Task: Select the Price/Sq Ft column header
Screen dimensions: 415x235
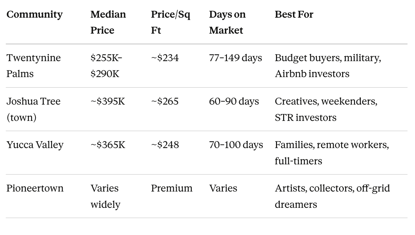Action: (171, 22)
